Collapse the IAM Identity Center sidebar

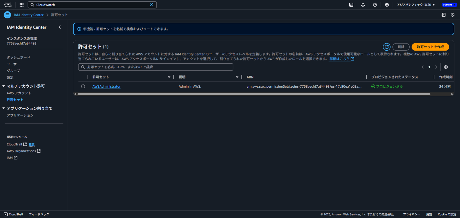click(60, 27)
